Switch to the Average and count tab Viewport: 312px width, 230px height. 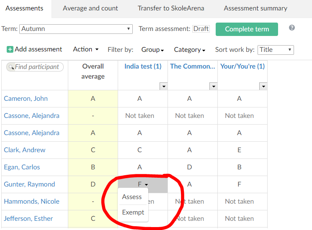(x=90, y=8)
